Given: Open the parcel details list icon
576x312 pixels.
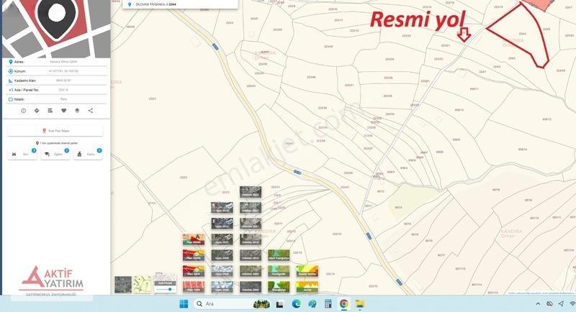Looking at the screenshot, I should point(50,111).
